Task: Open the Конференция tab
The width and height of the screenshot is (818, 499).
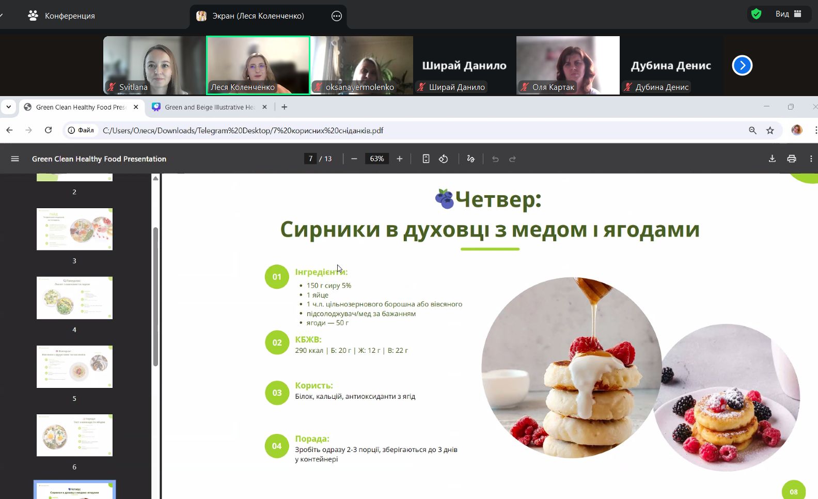Action: pyautogui.click(x=61, y=16)
